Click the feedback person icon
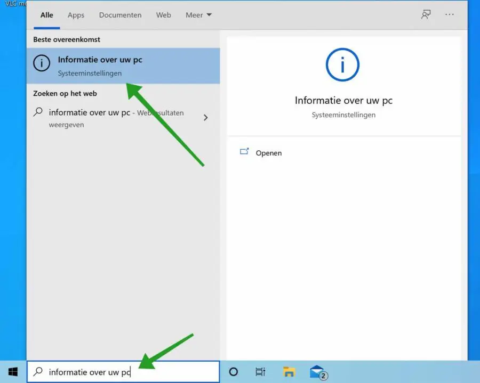 pyautogui.click(x=426, y=14)
